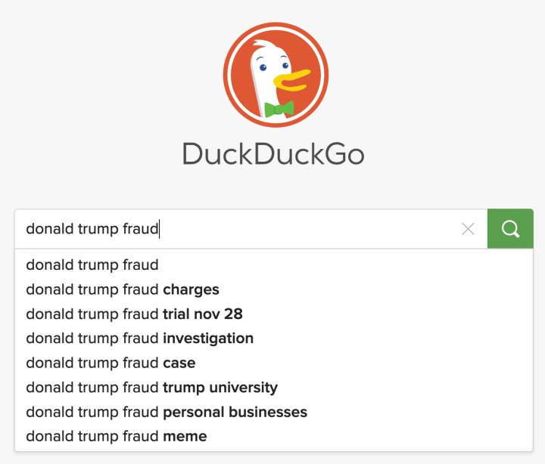Choose the fraud meme suggestion
Screen dimensions: 545x464
273,436
